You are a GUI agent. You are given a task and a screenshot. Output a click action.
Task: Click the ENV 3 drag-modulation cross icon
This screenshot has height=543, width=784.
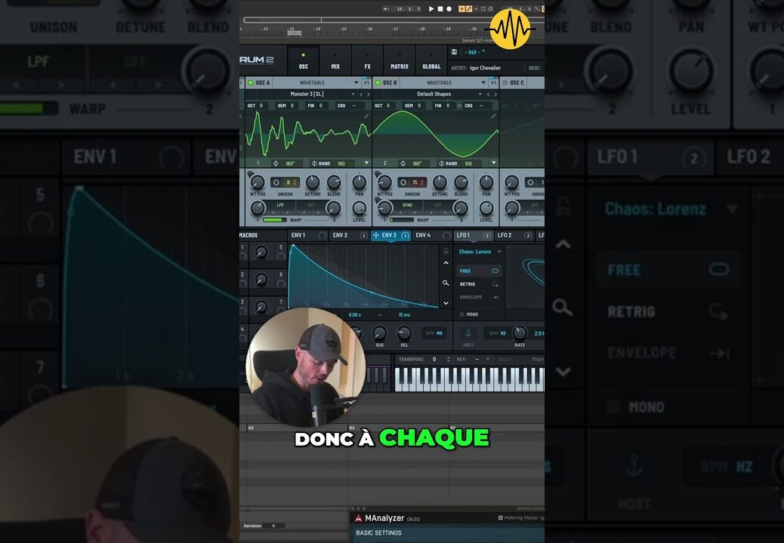click(x=376, y=235)
